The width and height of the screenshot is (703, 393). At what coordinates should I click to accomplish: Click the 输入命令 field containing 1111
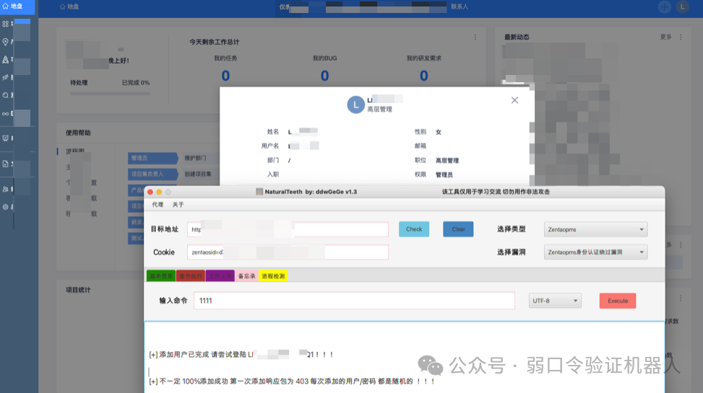(354, 301)
